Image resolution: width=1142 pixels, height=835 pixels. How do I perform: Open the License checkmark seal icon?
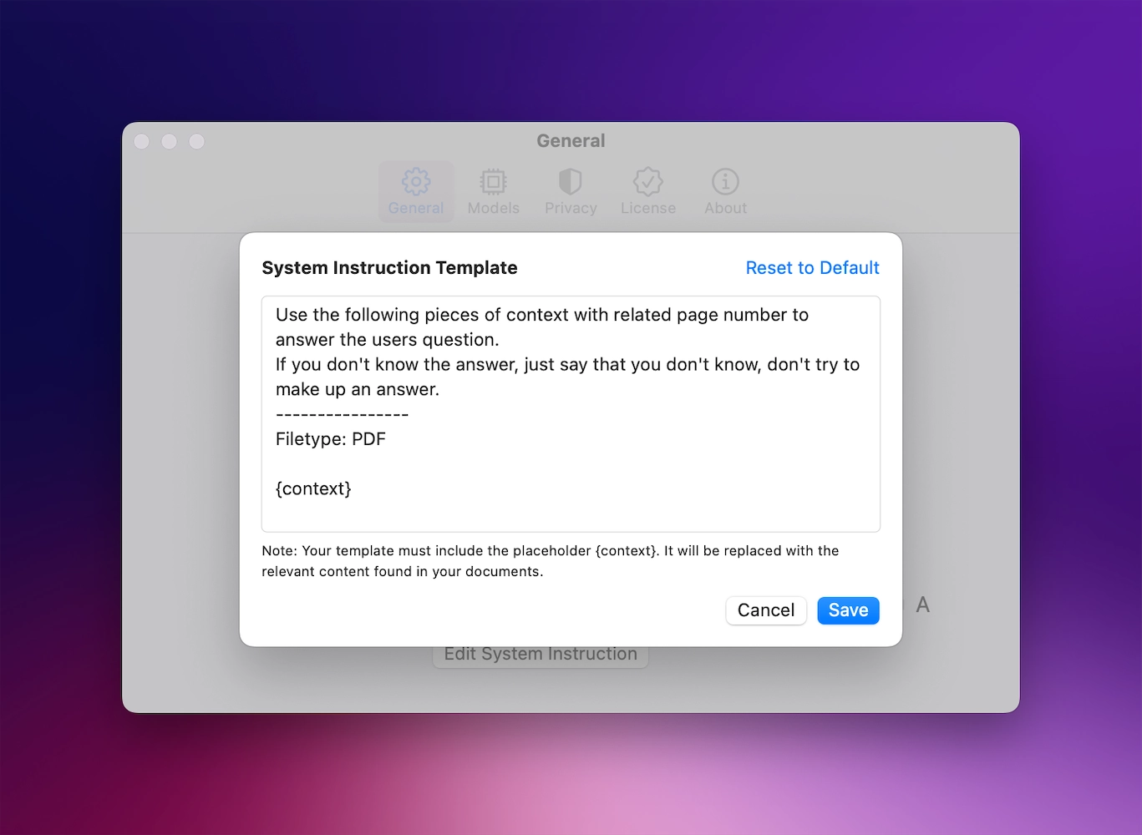647,181
